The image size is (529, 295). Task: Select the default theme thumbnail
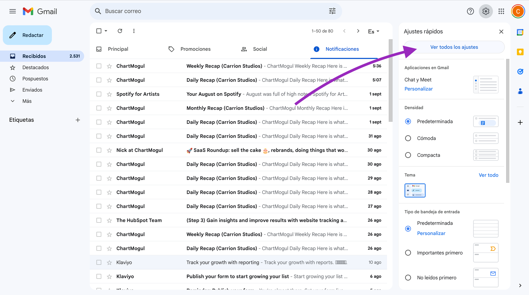(415, 190)
